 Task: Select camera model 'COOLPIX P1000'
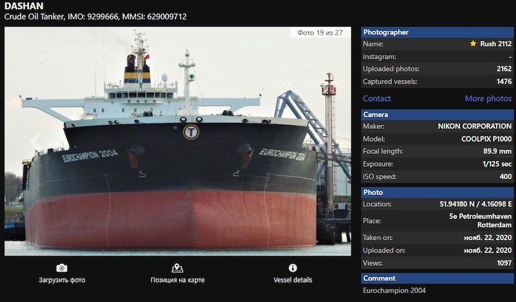[x=486, y=139]
